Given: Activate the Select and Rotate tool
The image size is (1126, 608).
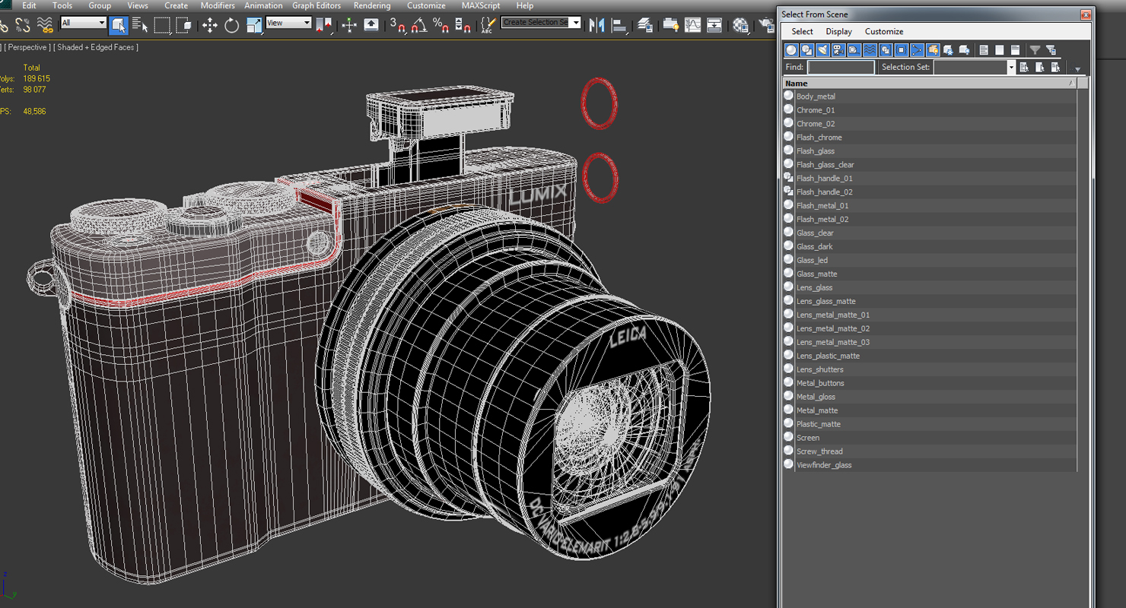Looking at the screenshot, I should pyautogui.click(x=231, y=25).
